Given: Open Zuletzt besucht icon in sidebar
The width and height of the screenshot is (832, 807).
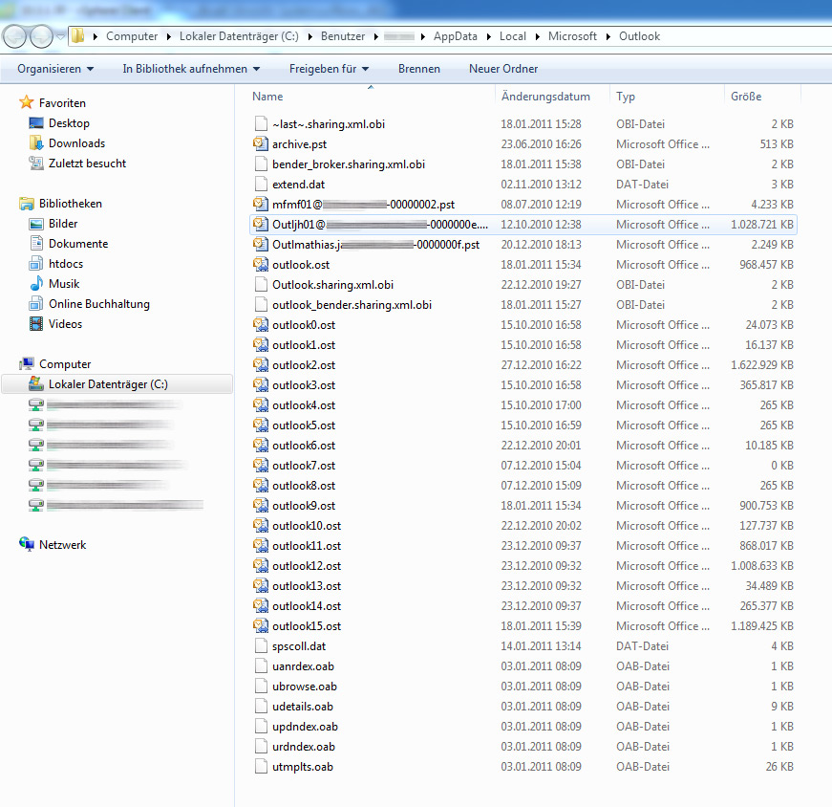Looking at the screenshot, I should pos(36,164).
